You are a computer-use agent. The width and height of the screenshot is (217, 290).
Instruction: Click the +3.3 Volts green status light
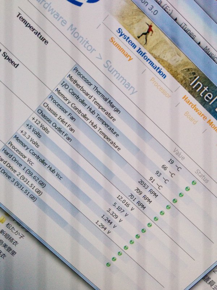138,236
